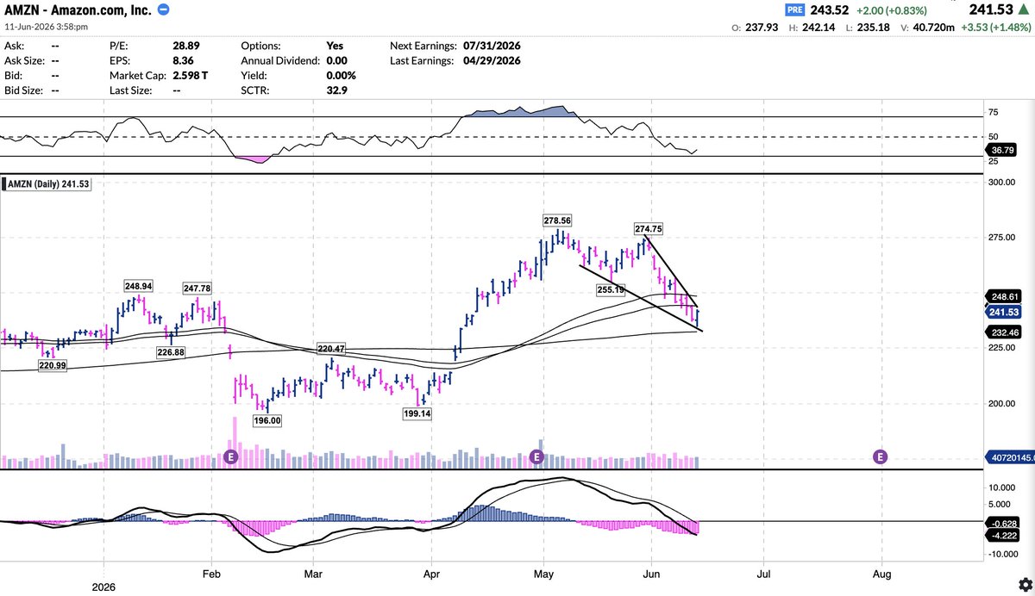This screenshot has width=1035, height=596.
Task: Select the late-April earnings E marker
Action: (536, 456)
